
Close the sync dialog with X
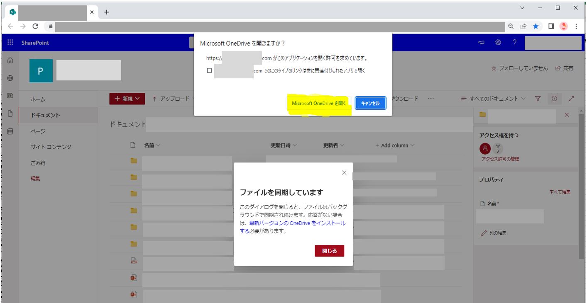point(344,172)
